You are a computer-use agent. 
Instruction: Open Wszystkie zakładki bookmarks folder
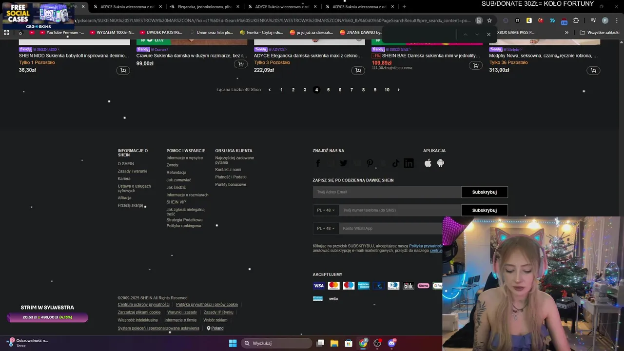600,32
